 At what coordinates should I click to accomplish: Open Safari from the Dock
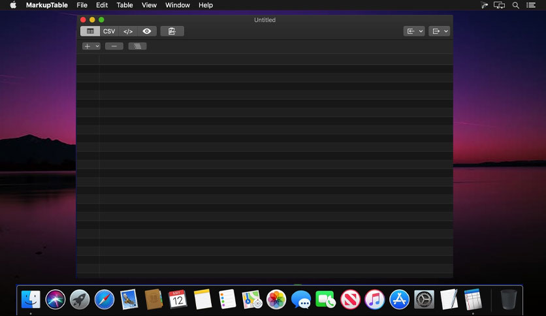[x=104, y=299]
